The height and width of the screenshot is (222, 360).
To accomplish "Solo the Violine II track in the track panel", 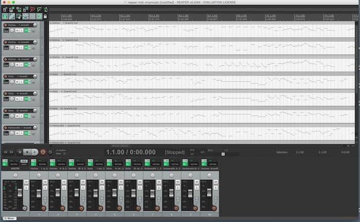I will [22, 48].
